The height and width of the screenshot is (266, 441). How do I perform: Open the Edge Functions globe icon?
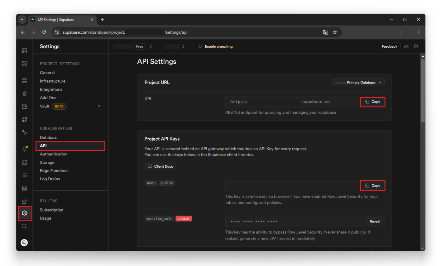click(24, 119)
